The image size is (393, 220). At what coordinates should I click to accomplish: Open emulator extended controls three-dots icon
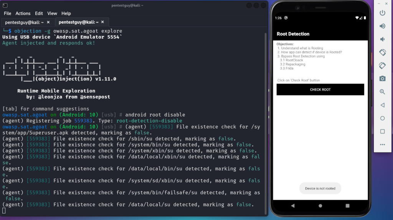coord(382,144)
